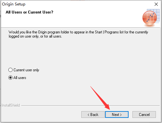Click the white header banner area
Viewport: 162px width, 123px height.
71,18
